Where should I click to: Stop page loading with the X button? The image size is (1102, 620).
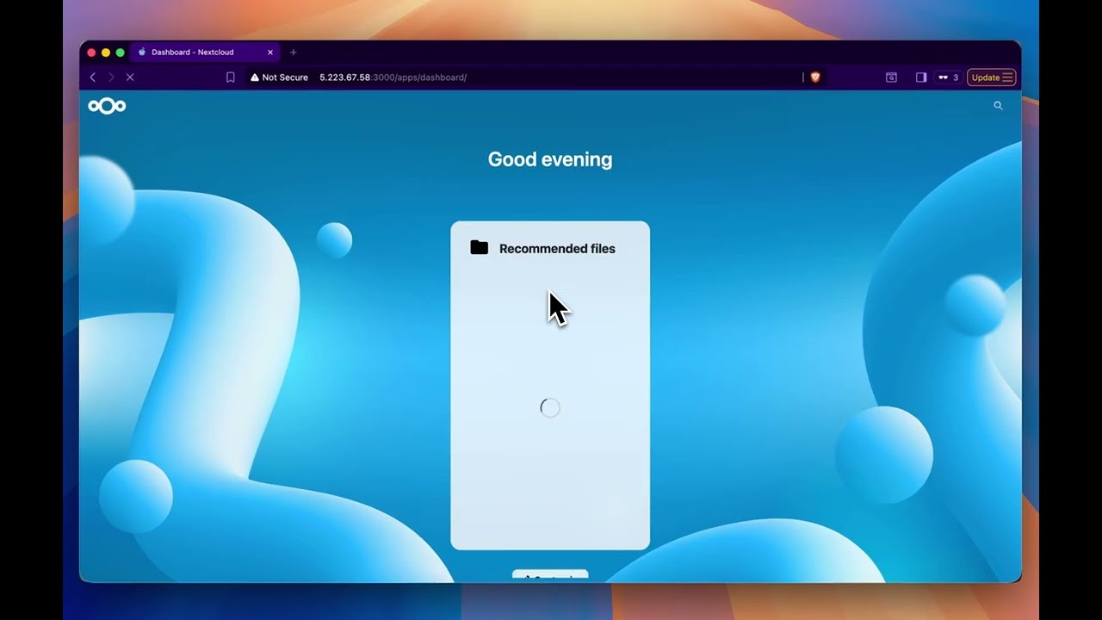pos(130,77)
